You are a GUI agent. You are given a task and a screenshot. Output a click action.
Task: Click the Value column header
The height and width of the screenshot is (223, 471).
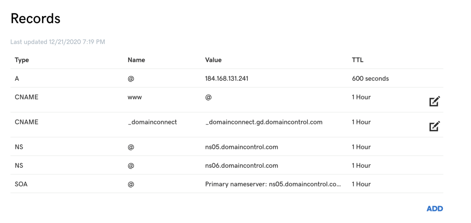tap(213, 60)
